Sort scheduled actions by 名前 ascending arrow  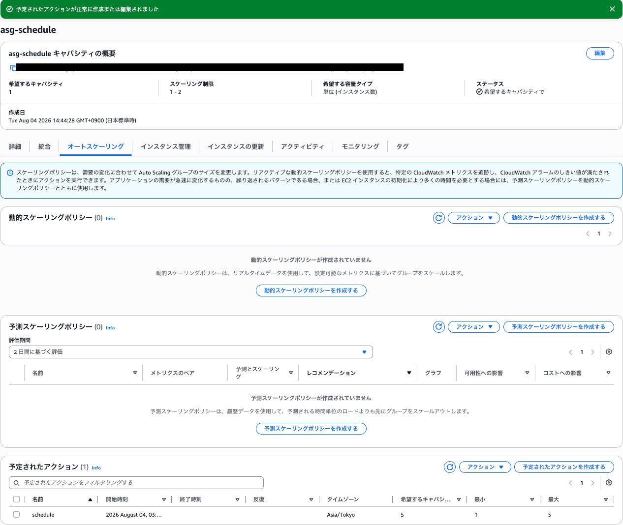click(90, 499)
